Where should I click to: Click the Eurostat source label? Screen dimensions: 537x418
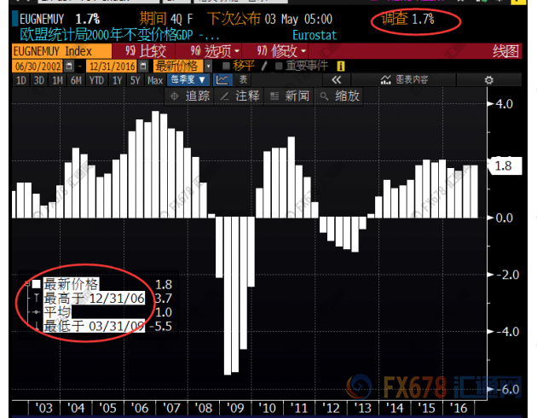[315, 35]
